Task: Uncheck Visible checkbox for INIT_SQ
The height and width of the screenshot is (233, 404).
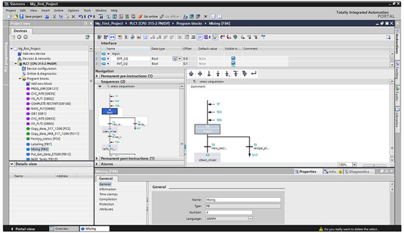Action: (x=233, y=64)
